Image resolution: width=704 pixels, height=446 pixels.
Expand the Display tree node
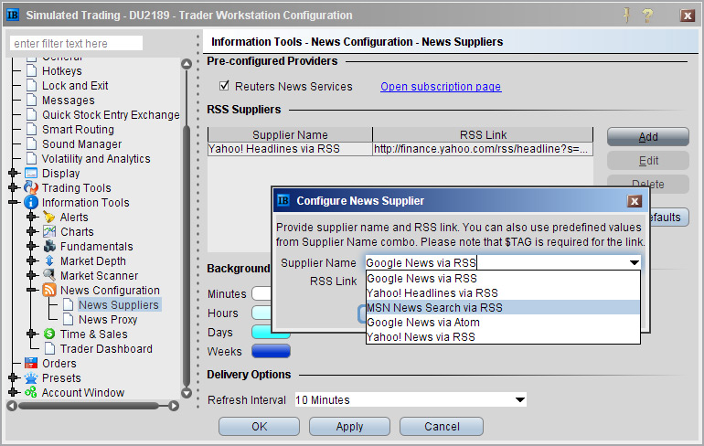coord(13,174)
